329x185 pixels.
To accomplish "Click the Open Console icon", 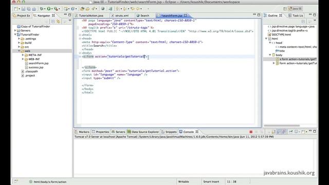I will 303,132.
